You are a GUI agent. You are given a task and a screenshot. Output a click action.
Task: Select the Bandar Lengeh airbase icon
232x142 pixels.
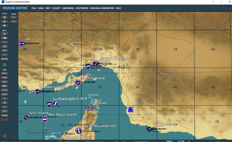[x=37, y=92]
